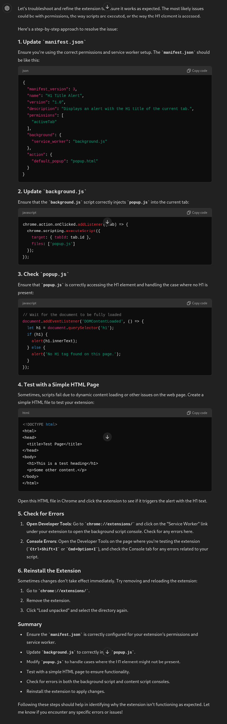Click the 'json' language label
The height and width of the screenshot is (724, 227).
(25, 71)
